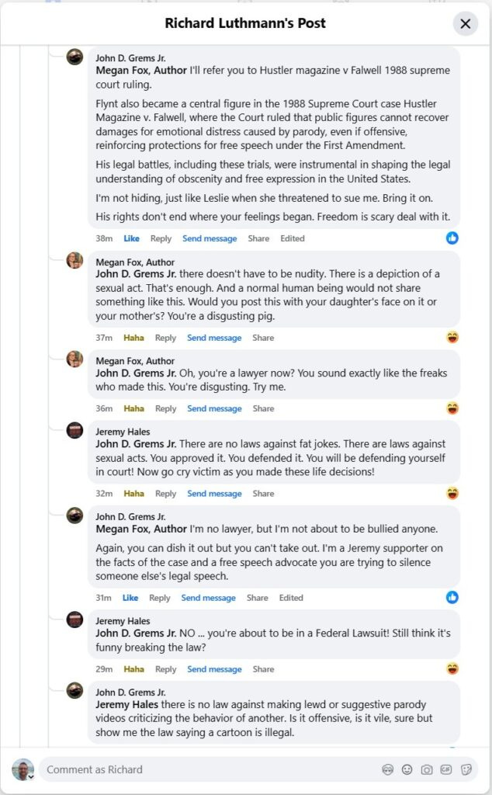The height and width of the screenshot is (795, 492).
Task: Open the comment identity switcher chevron on your avatar
Action: (31, 777)
